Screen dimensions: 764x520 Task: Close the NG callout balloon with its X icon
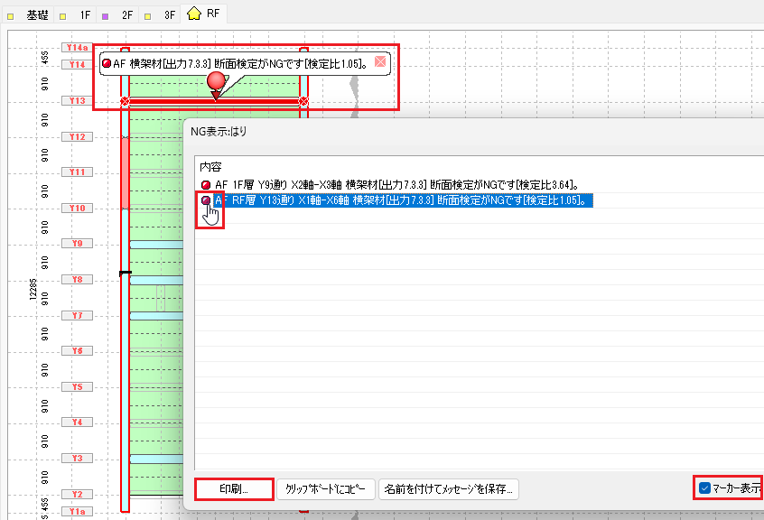pyautogui.click(x=380, y=62)
